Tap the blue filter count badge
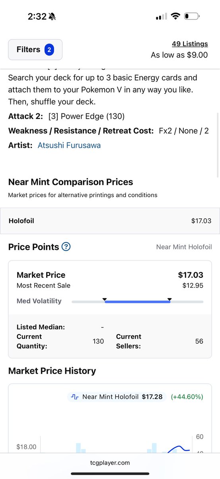The image size is (220, 479). [x=49, y=49]
